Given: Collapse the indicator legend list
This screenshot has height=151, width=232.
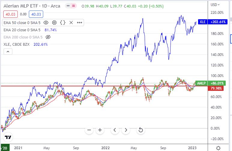Looking at the screenshot, I should pyautogui.click(x=8, y=52).
